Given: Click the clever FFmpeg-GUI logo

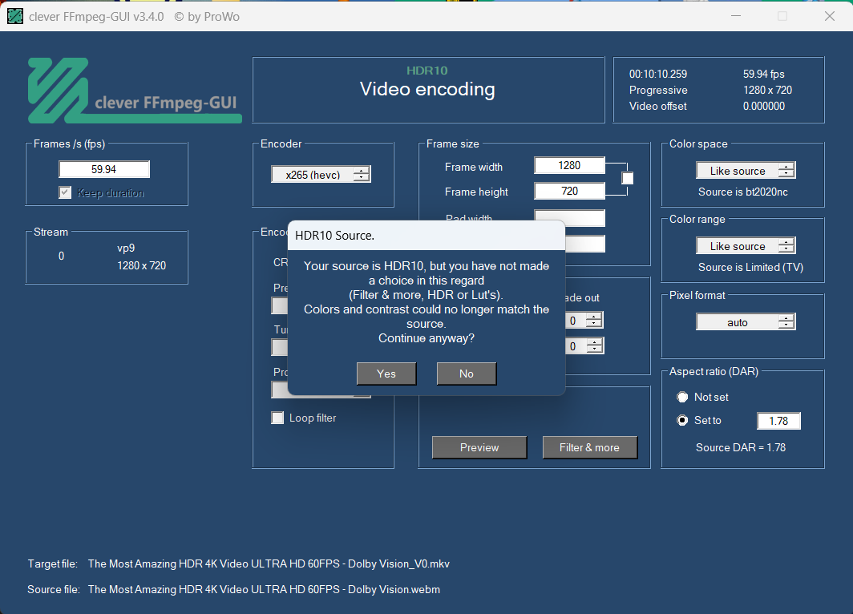Looking at the screenshot, I should [135, 91].
